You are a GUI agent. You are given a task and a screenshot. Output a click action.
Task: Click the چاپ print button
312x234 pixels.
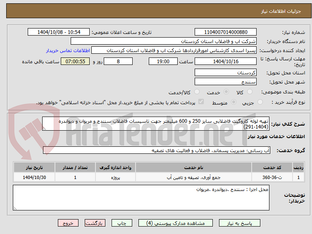(122, 223)
